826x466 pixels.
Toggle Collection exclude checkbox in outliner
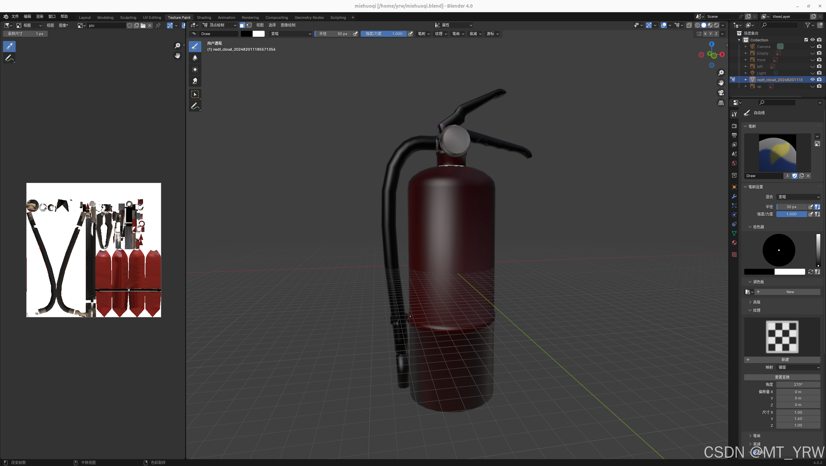point(806,40)
